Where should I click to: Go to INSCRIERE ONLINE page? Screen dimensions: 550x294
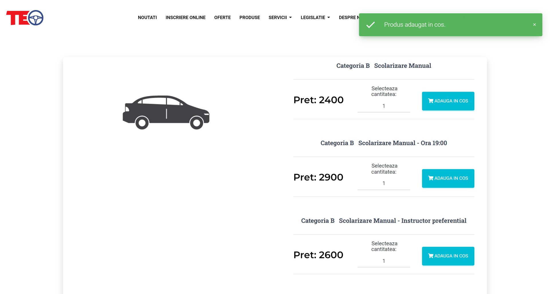tap(185, 17)
